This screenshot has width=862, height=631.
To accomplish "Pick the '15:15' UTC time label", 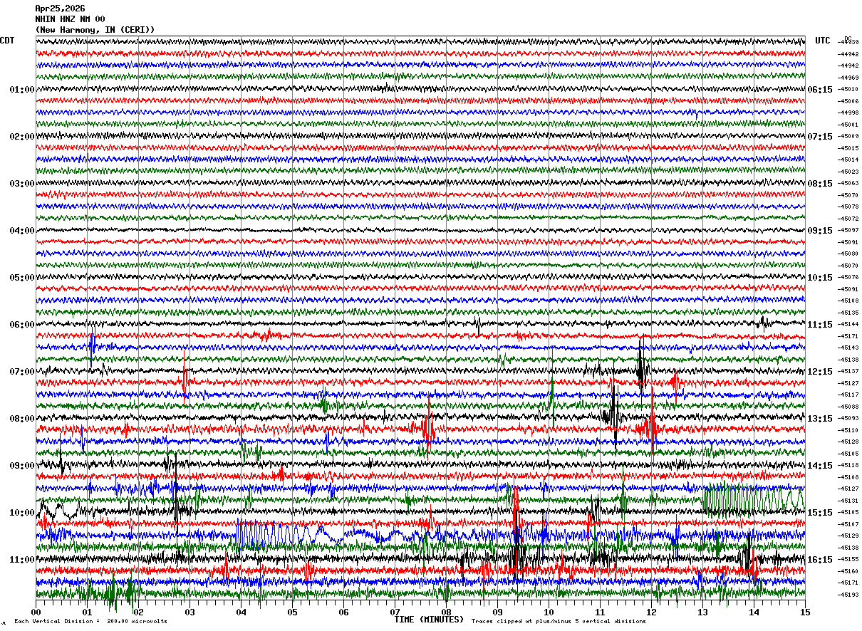I will [820, 513].
